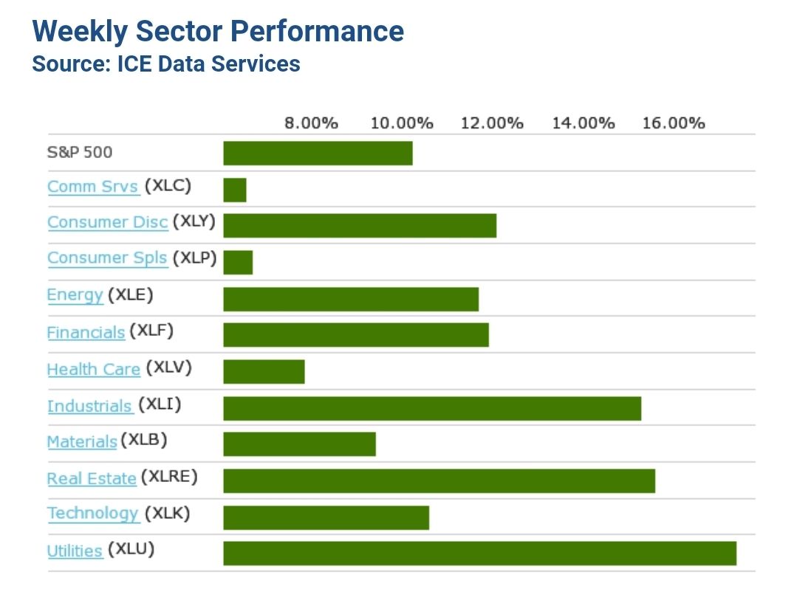Select the Energy sector link
This screenshot has height=606, width=797.
[x=75, y=295]
